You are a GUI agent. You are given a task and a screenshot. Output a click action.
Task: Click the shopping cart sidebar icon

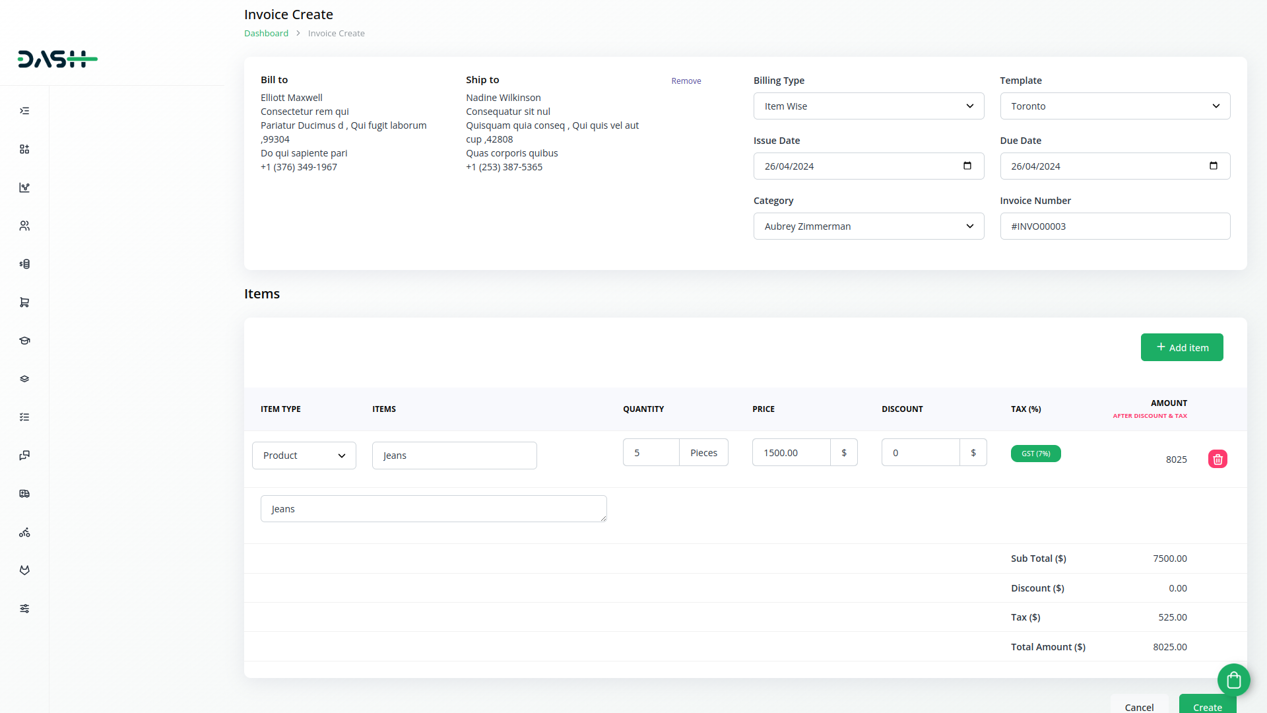[24, 302]
